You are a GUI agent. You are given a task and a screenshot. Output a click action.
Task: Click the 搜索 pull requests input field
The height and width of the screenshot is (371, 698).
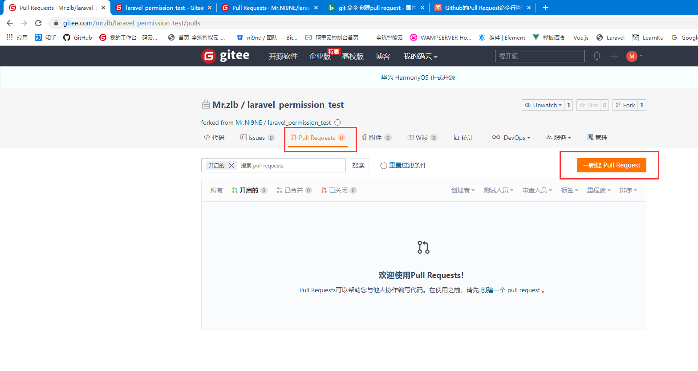point(289,165)
